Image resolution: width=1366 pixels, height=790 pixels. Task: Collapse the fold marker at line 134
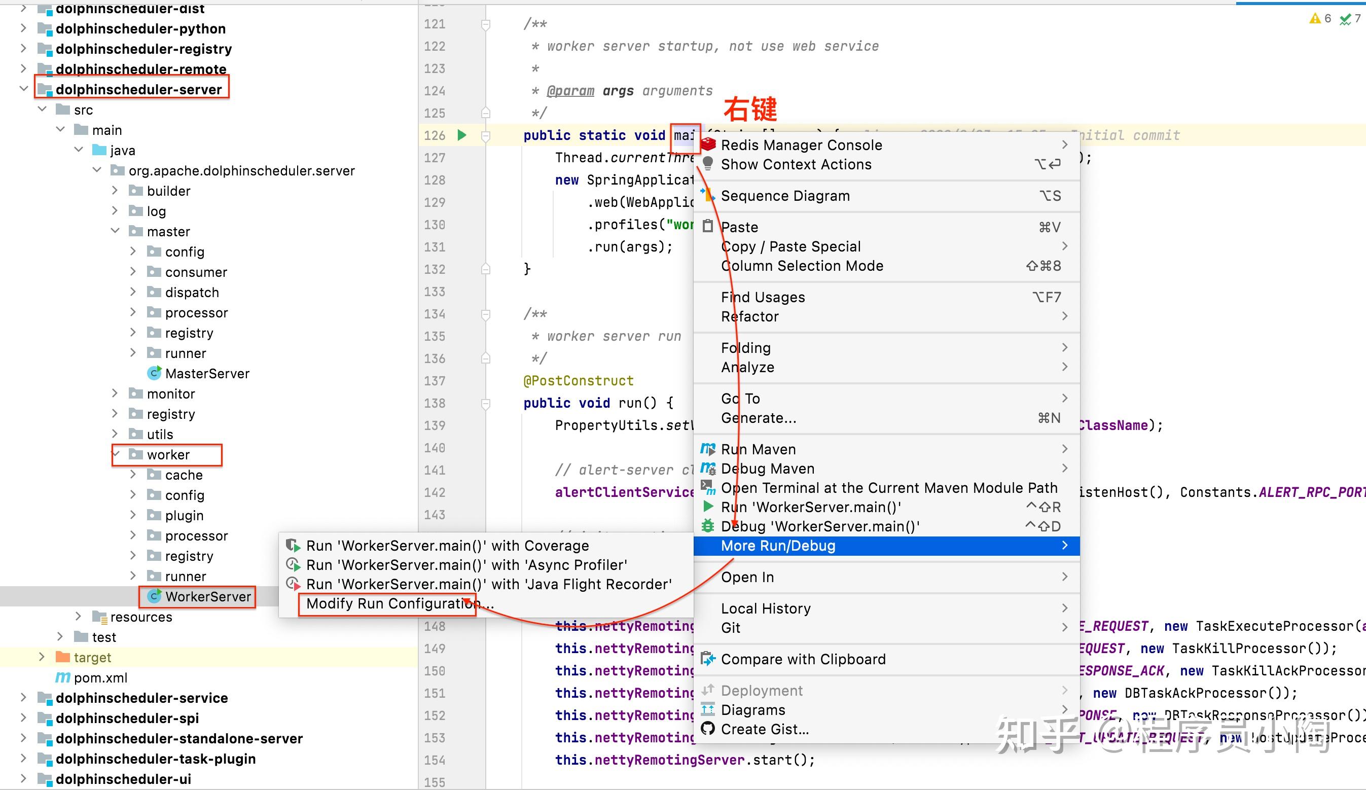(x=486, y=314)
